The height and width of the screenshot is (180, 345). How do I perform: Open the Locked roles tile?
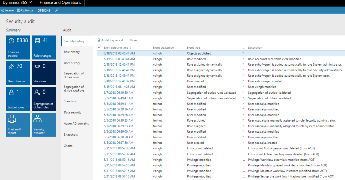coord(18,99)
